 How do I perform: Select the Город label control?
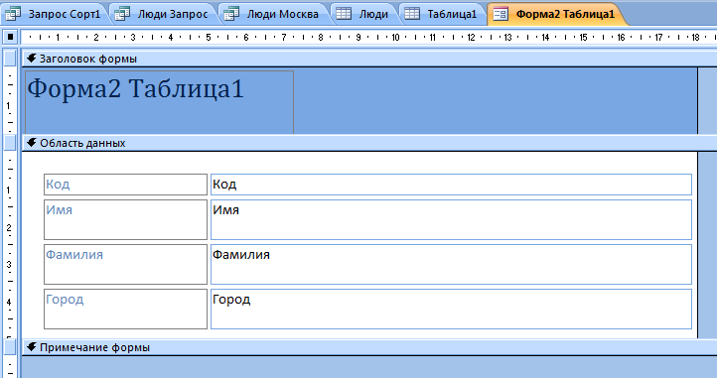126,309
